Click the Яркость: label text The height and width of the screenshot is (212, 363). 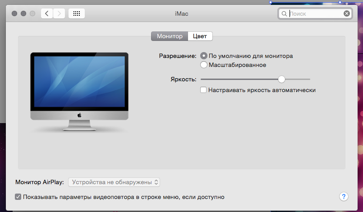(184, 79)
